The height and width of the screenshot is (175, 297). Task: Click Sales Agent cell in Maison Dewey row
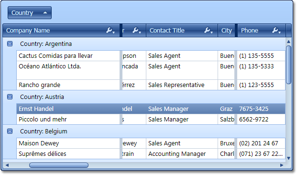click(182, 143)
